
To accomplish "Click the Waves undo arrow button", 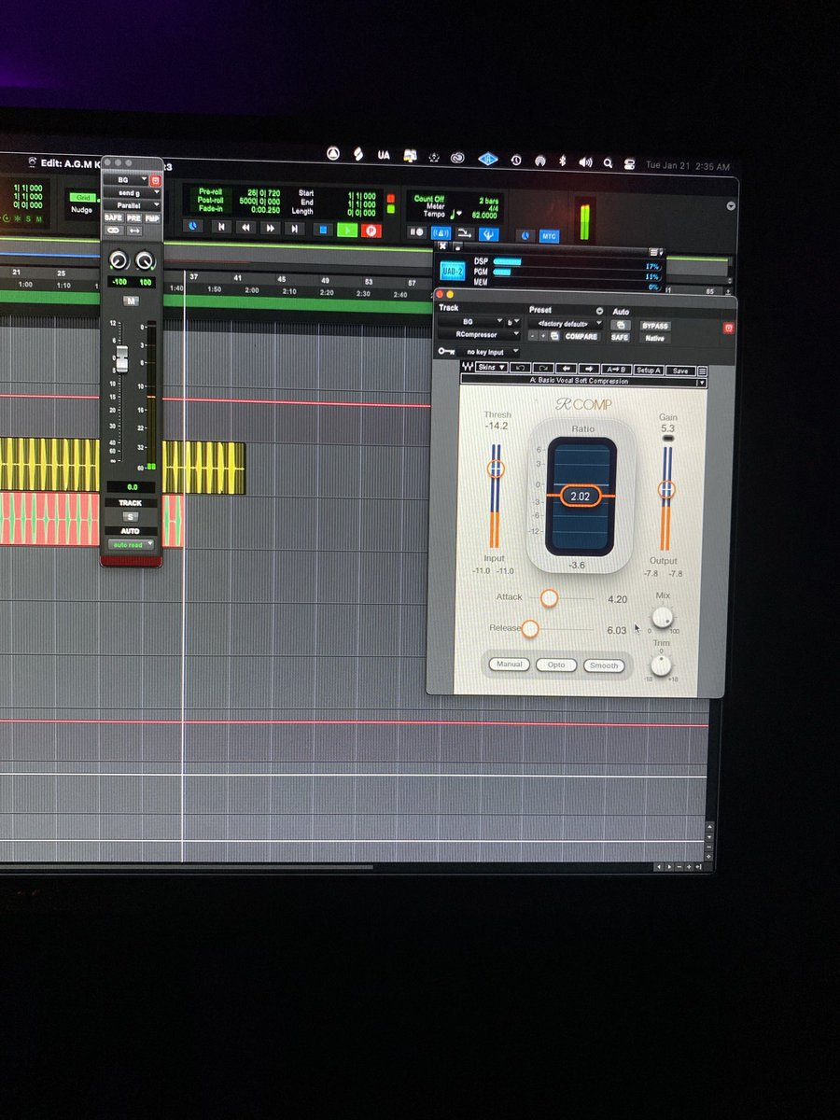I will tap(521, 369).
